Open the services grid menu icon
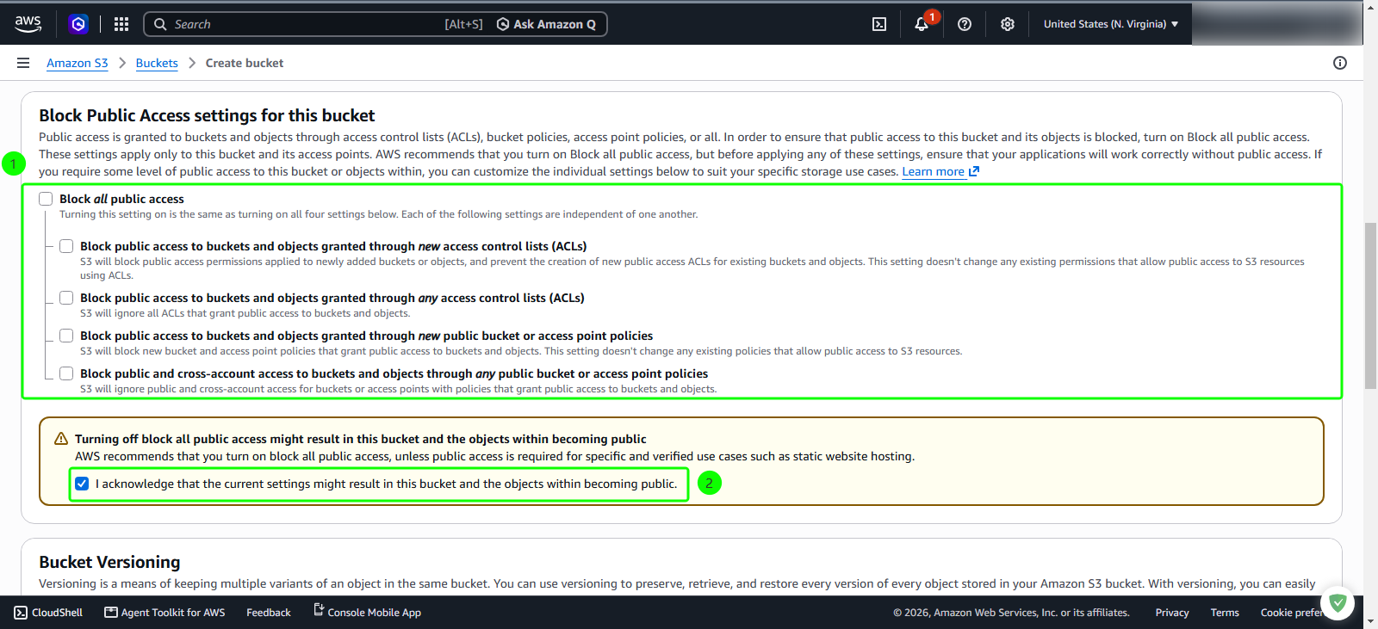The width and height of the screenshot is (1378, 629). 121,24
